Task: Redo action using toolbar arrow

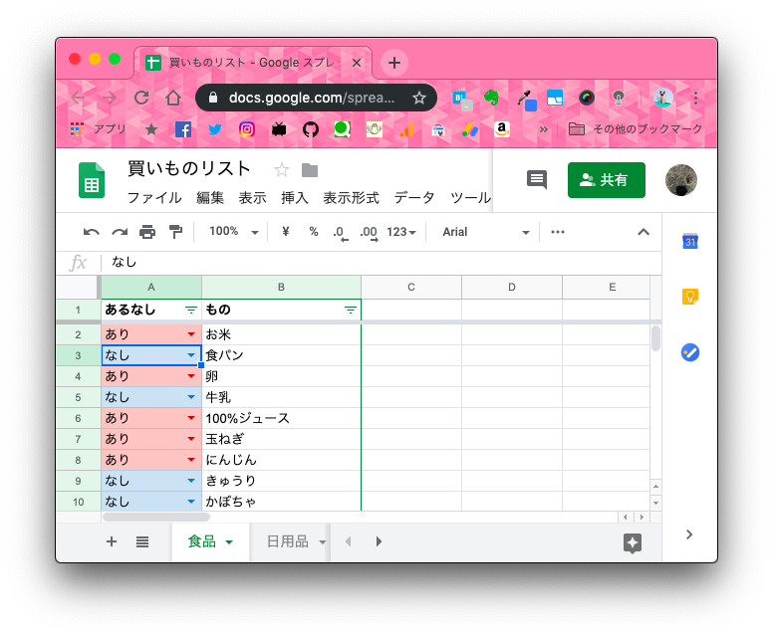Action: point(120,232)
